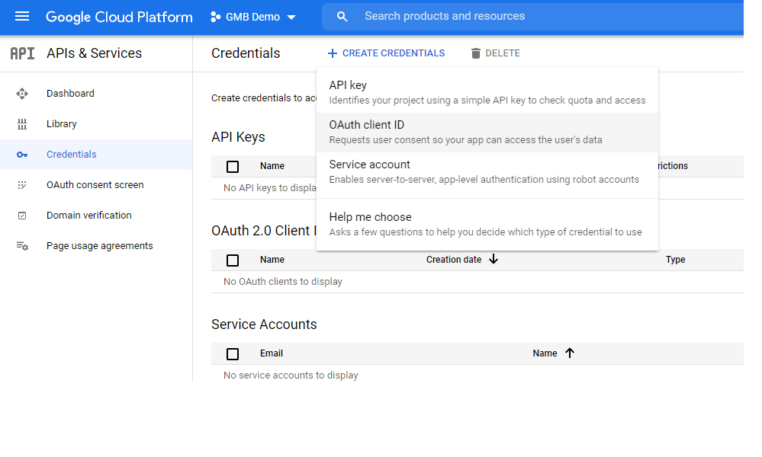Click the Dashboard icon in the sidebar
The image size is (762, 457).
[22, 94]
